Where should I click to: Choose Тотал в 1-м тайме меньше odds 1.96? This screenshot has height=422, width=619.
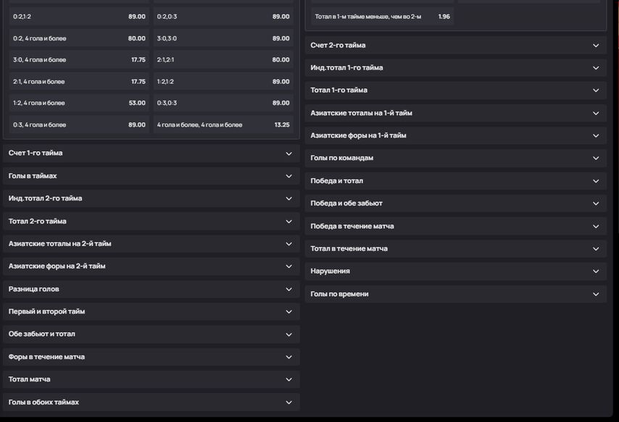pyautogui.click(x=382, y=17)
